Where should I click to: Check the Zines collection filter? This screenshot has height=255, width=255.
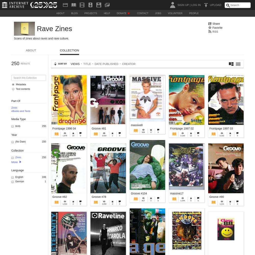12,158
